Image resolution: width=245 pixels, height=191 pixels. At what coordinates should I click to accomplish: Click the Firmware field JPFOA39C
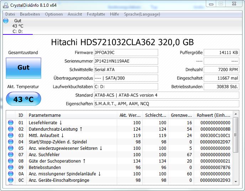click(126, 53)
